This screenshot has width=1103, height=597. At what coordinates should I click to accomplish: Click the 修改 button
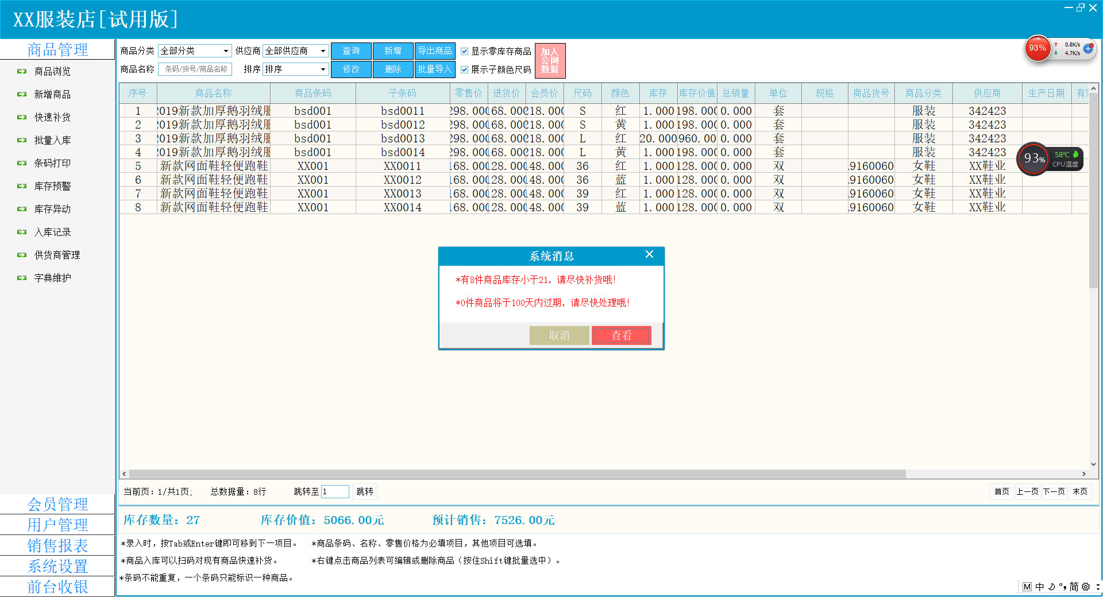click(x=351, y=69)
